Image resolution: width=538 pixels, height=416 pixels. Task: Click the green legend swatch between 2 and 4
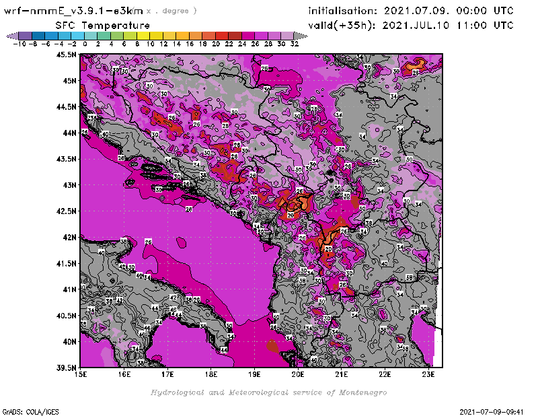(x=104, y=36)
